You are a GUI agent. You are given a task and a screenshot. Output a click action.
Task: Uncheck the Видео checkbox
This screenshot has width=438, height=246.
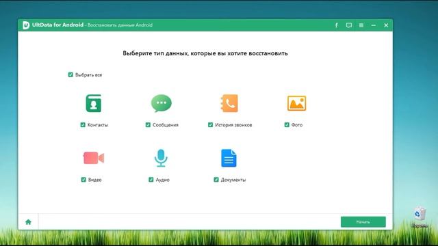[x=83, y=179]
